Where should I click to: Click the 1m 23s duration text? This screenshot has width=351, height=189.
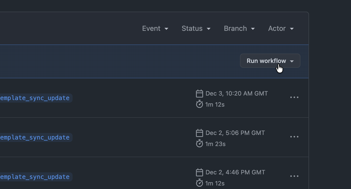point(215,144)
